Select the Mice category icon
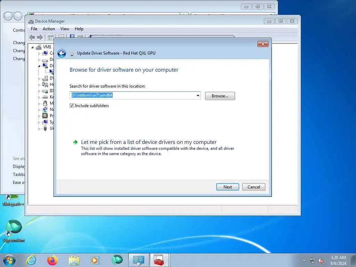The height and width of the screenshot is (267, 356). click(45, 103)
